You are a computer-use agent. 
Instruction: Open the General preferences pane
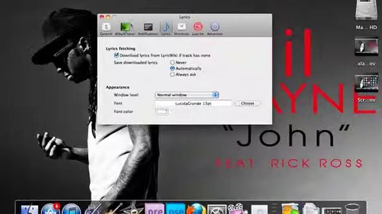point(106,29)
